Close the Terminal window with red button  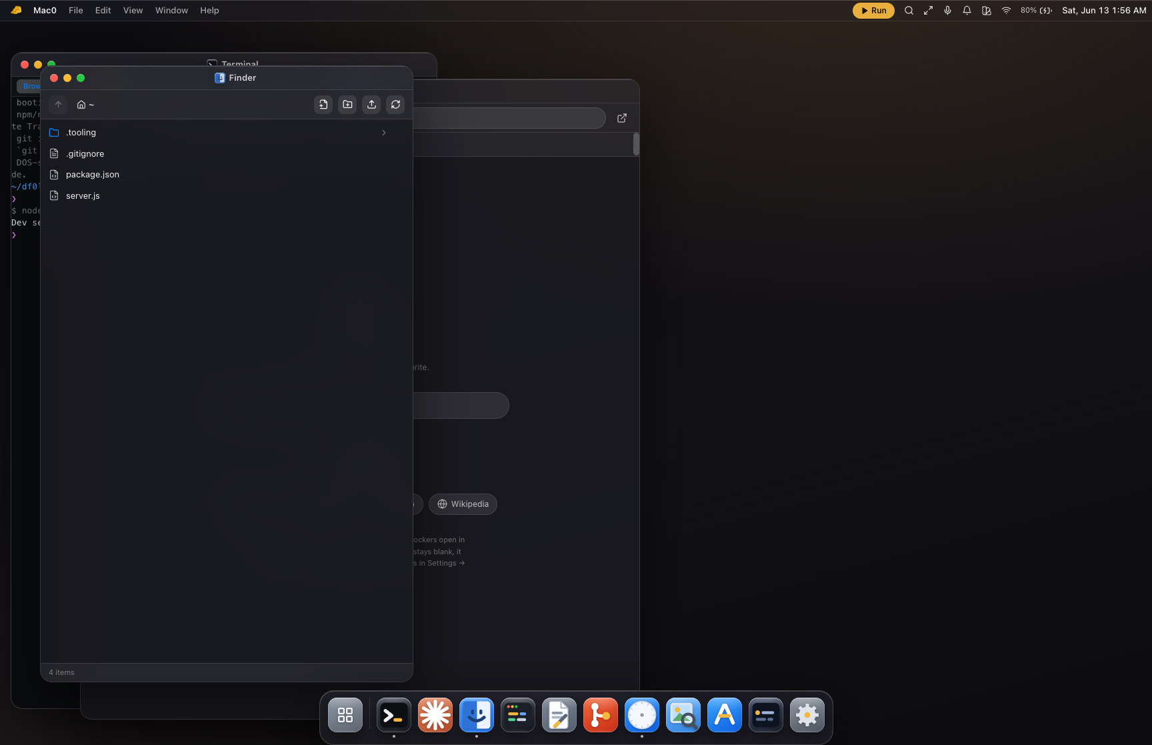point(25,65)
